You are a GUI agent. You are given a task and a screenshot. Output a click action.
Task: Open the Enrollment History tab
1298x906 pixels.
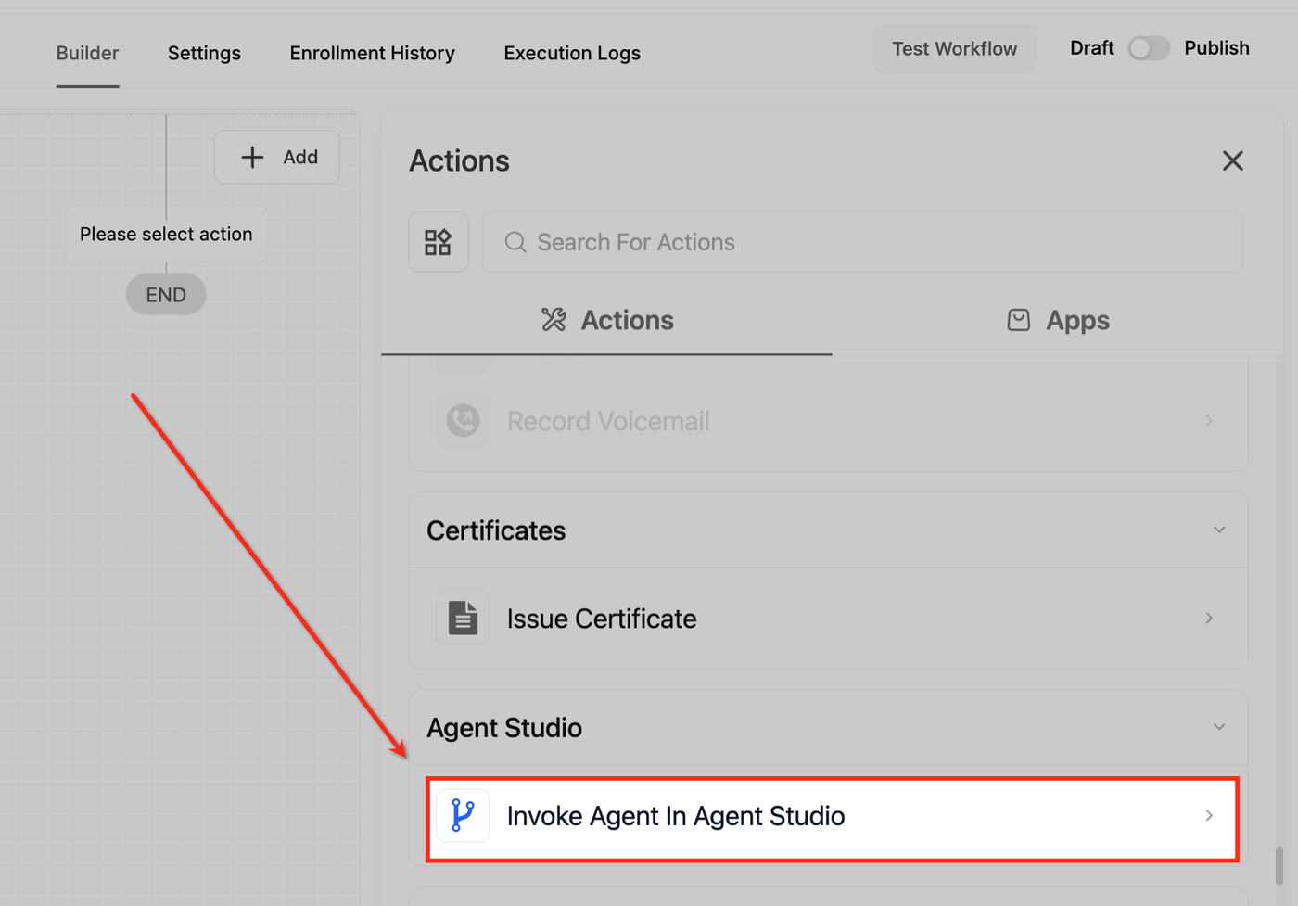(372, 53)
